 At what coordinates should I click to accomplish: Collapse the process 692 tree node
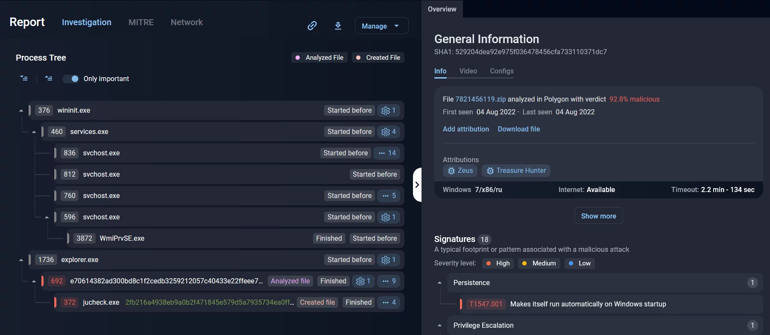[34, 281]
